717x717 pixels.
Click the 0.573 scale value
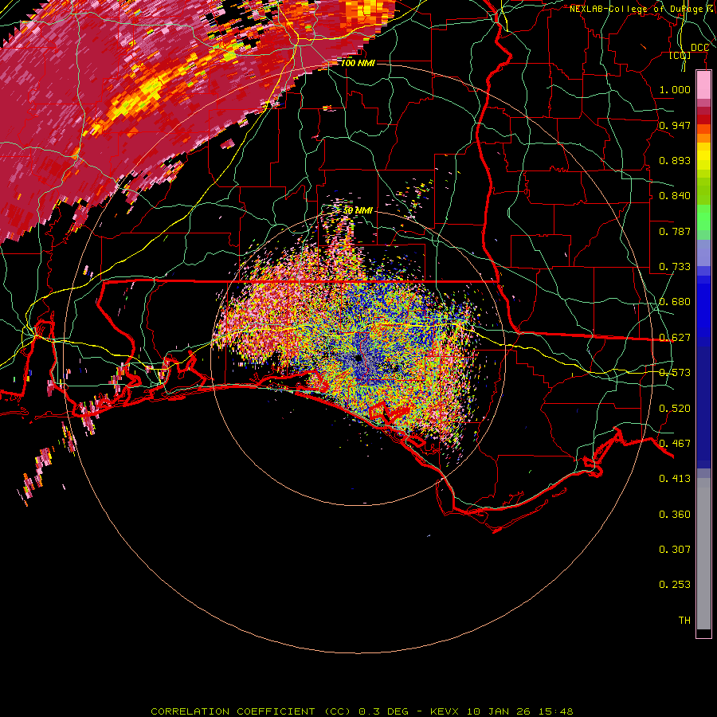click(675, 373)
